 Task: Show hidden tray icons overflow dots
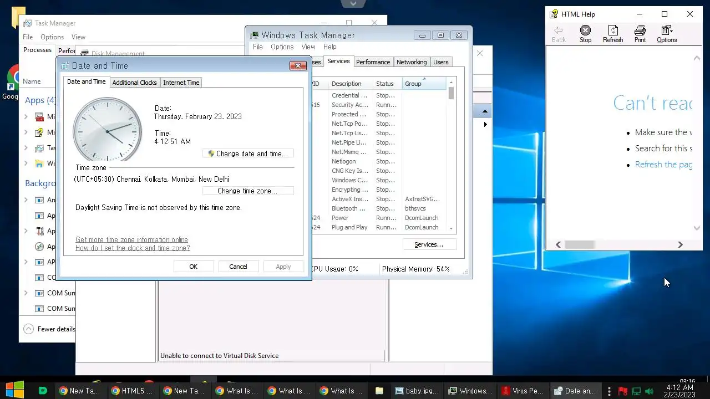[609, 391]
